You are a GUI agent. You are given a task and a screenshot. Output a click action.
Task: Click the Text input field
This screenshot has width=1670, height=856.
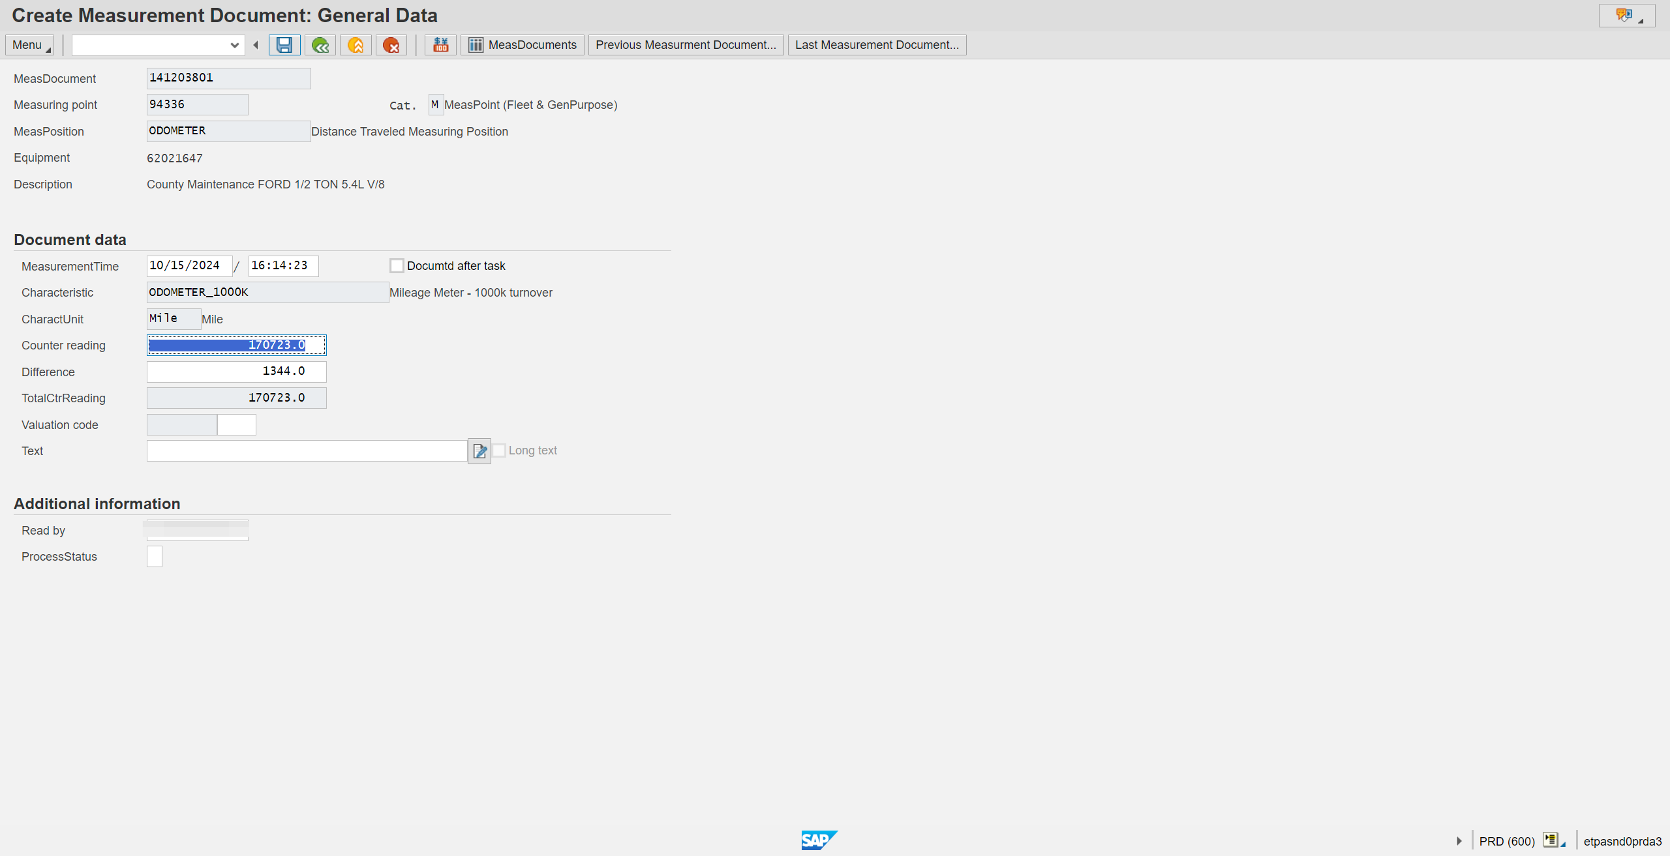click(x=307, y=451)
